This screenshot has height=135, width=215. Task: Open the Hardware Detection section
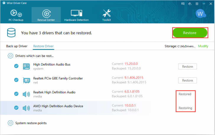pyautogui.click(x=76, y=15)
